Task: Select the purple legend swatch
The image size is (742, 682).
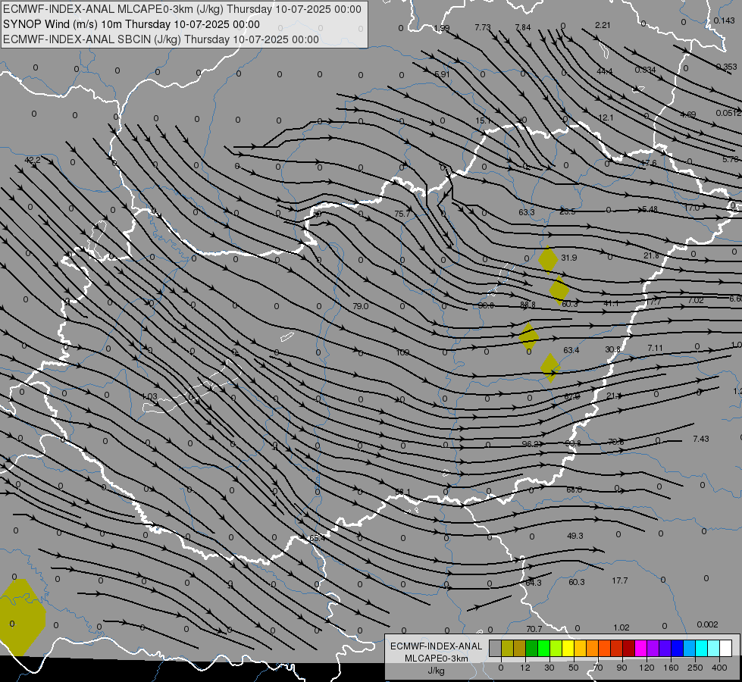Action: point(653,648)
